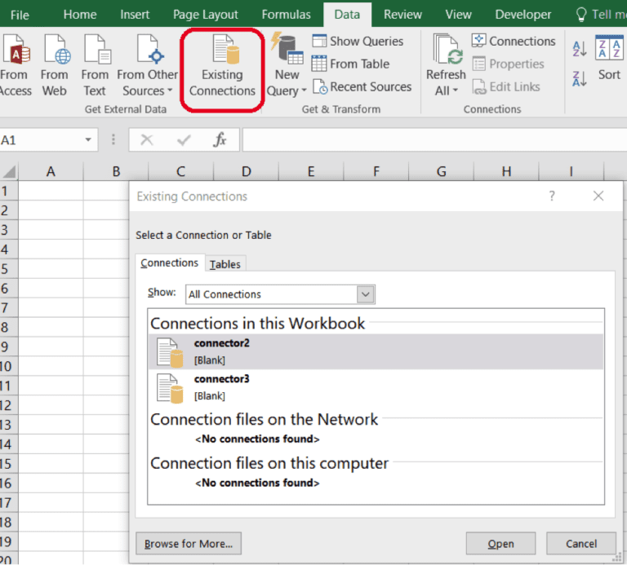The width and height of the screenshot is (627, 565).
Task: Open Recent Sources
Action: (x=362, y=86)
